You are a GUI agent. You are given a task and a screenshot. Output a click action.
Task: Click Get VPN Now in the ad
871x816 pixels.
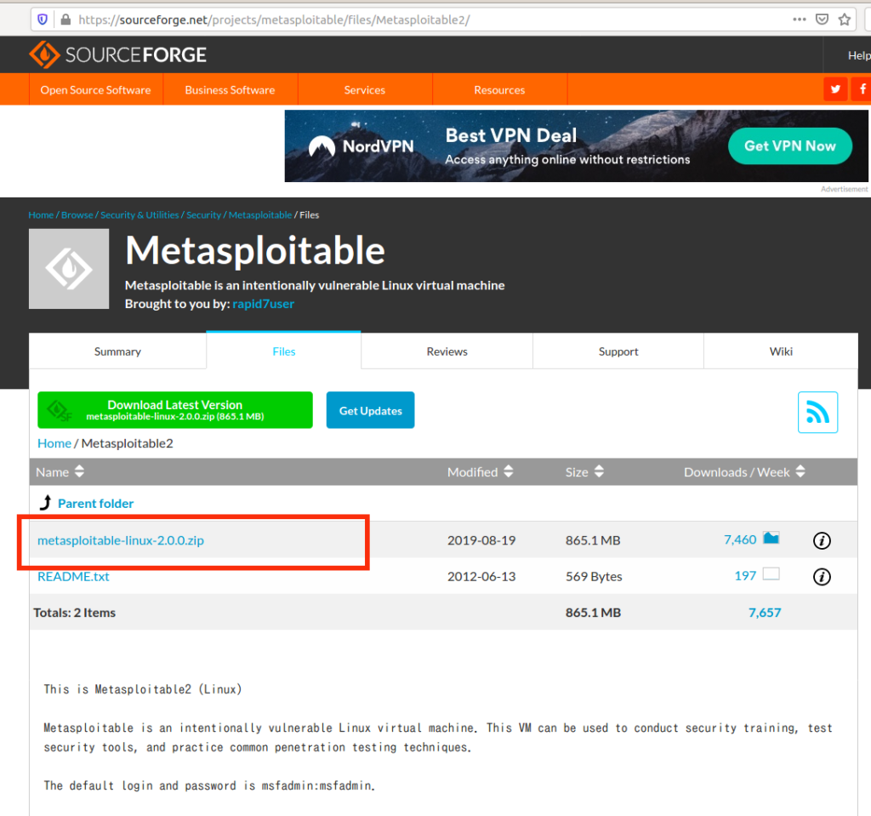790,146
